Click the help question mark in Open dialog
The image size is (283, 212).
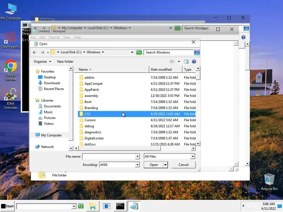194,62
